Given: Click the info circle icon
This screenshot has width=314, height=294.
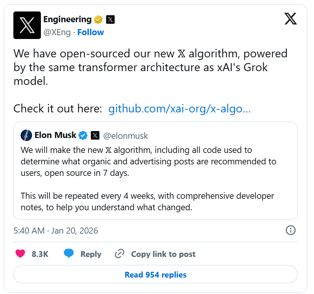Looking at the screenshot, I should click(290, 230).
